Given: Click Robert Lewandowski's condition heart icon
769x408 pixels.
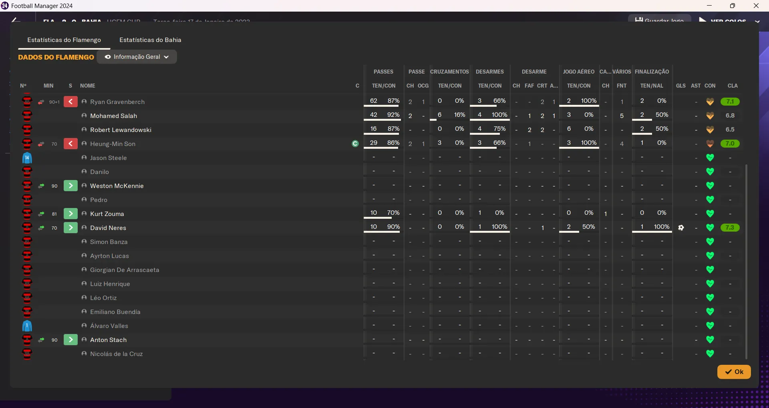Looking at the screenshot, I should [x=710, y=130].
